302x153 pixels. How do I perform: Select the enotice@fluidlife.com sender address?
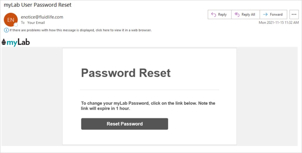pyautogui.click(x=42, y=17)
